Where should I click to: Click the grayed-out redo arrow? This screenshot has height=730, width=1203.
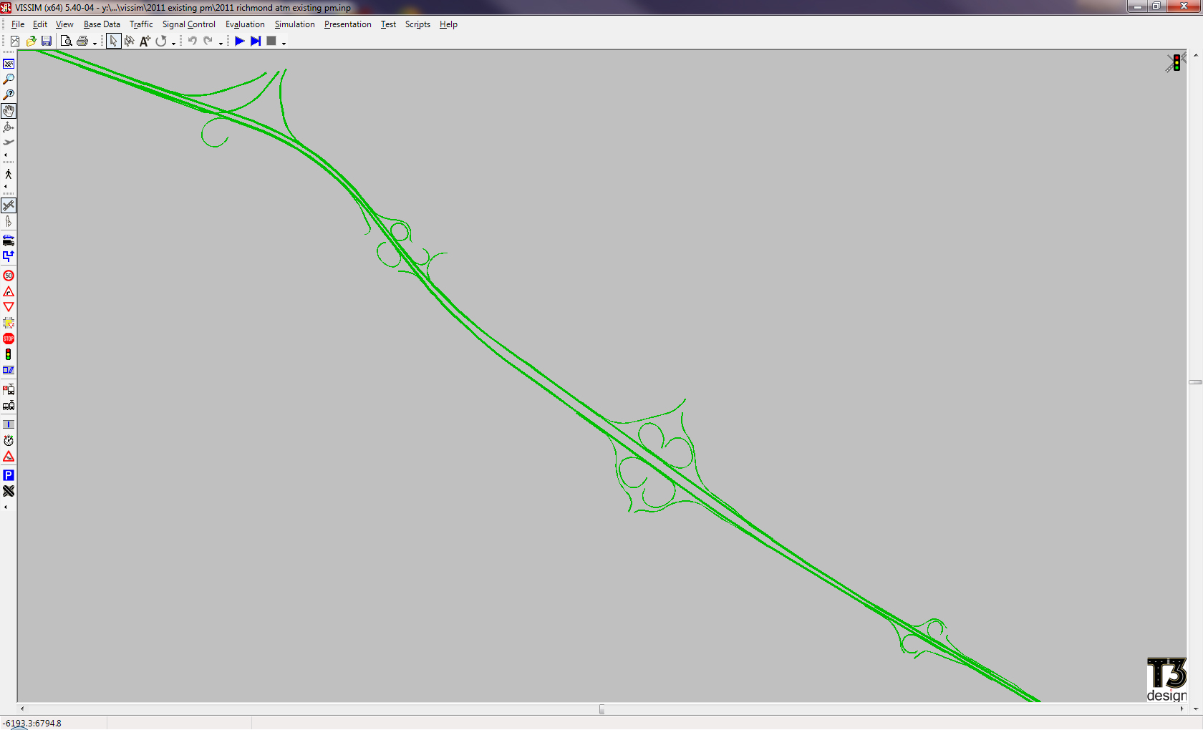pos(208,42)
